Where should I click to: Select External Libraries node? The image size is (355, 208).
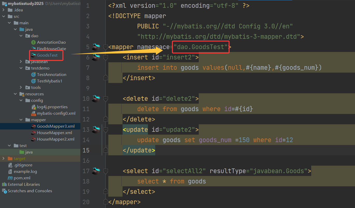click(x=24, y=184)
